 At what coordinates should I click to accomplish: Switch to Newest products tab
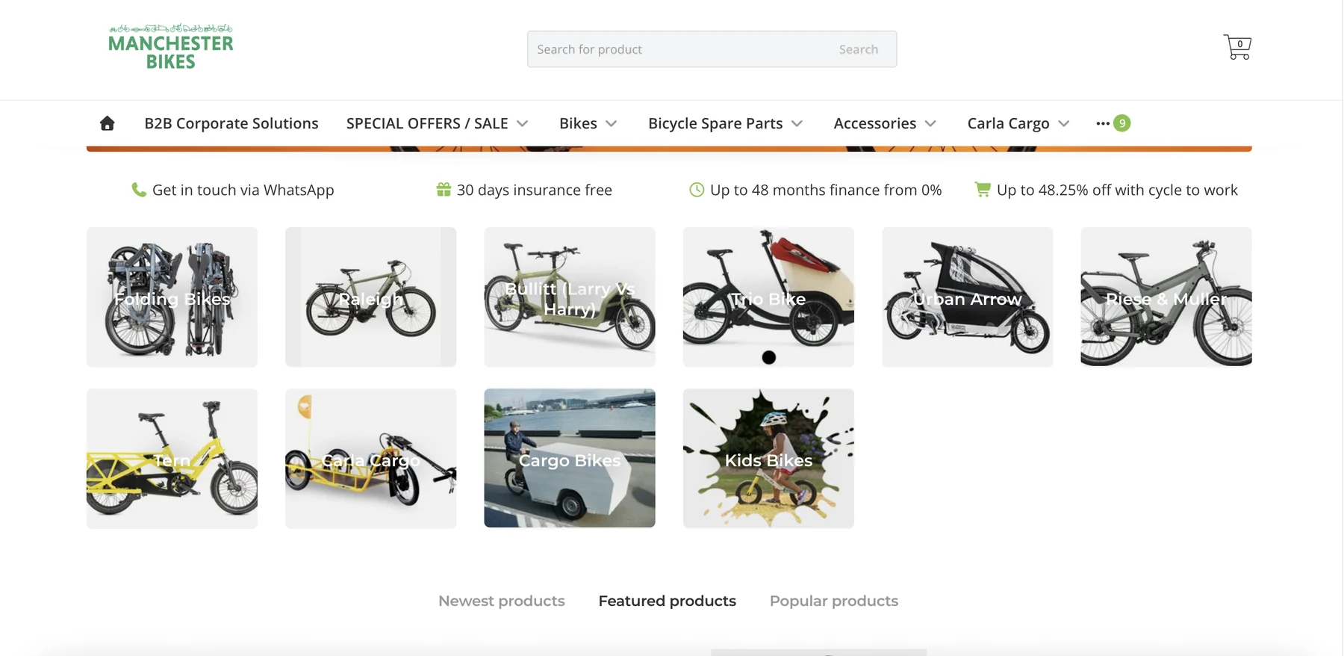(502, 601)
